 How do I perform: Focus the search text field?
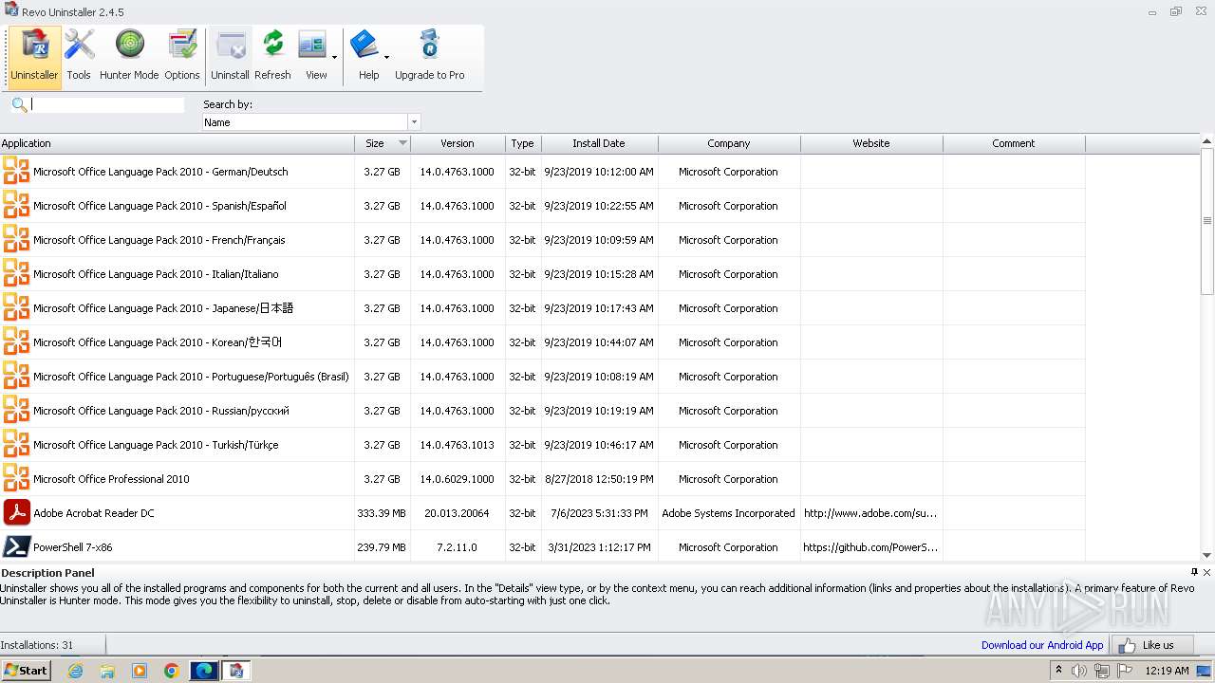tap(107, 104)
